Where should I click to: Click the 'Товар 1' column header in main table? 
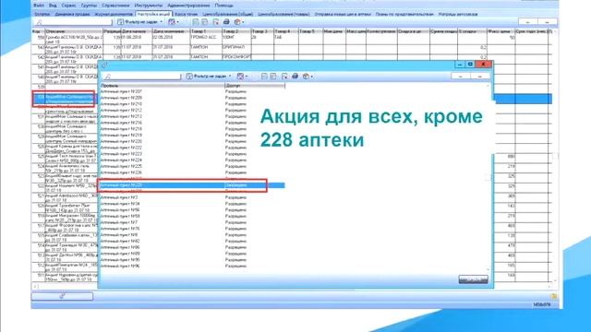(x=206, y=31)
